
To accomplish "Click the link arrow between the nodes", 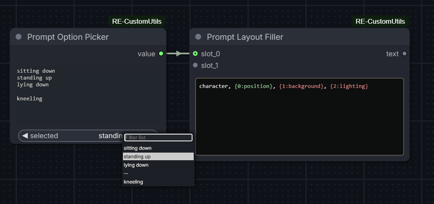I will pos(178,54).
